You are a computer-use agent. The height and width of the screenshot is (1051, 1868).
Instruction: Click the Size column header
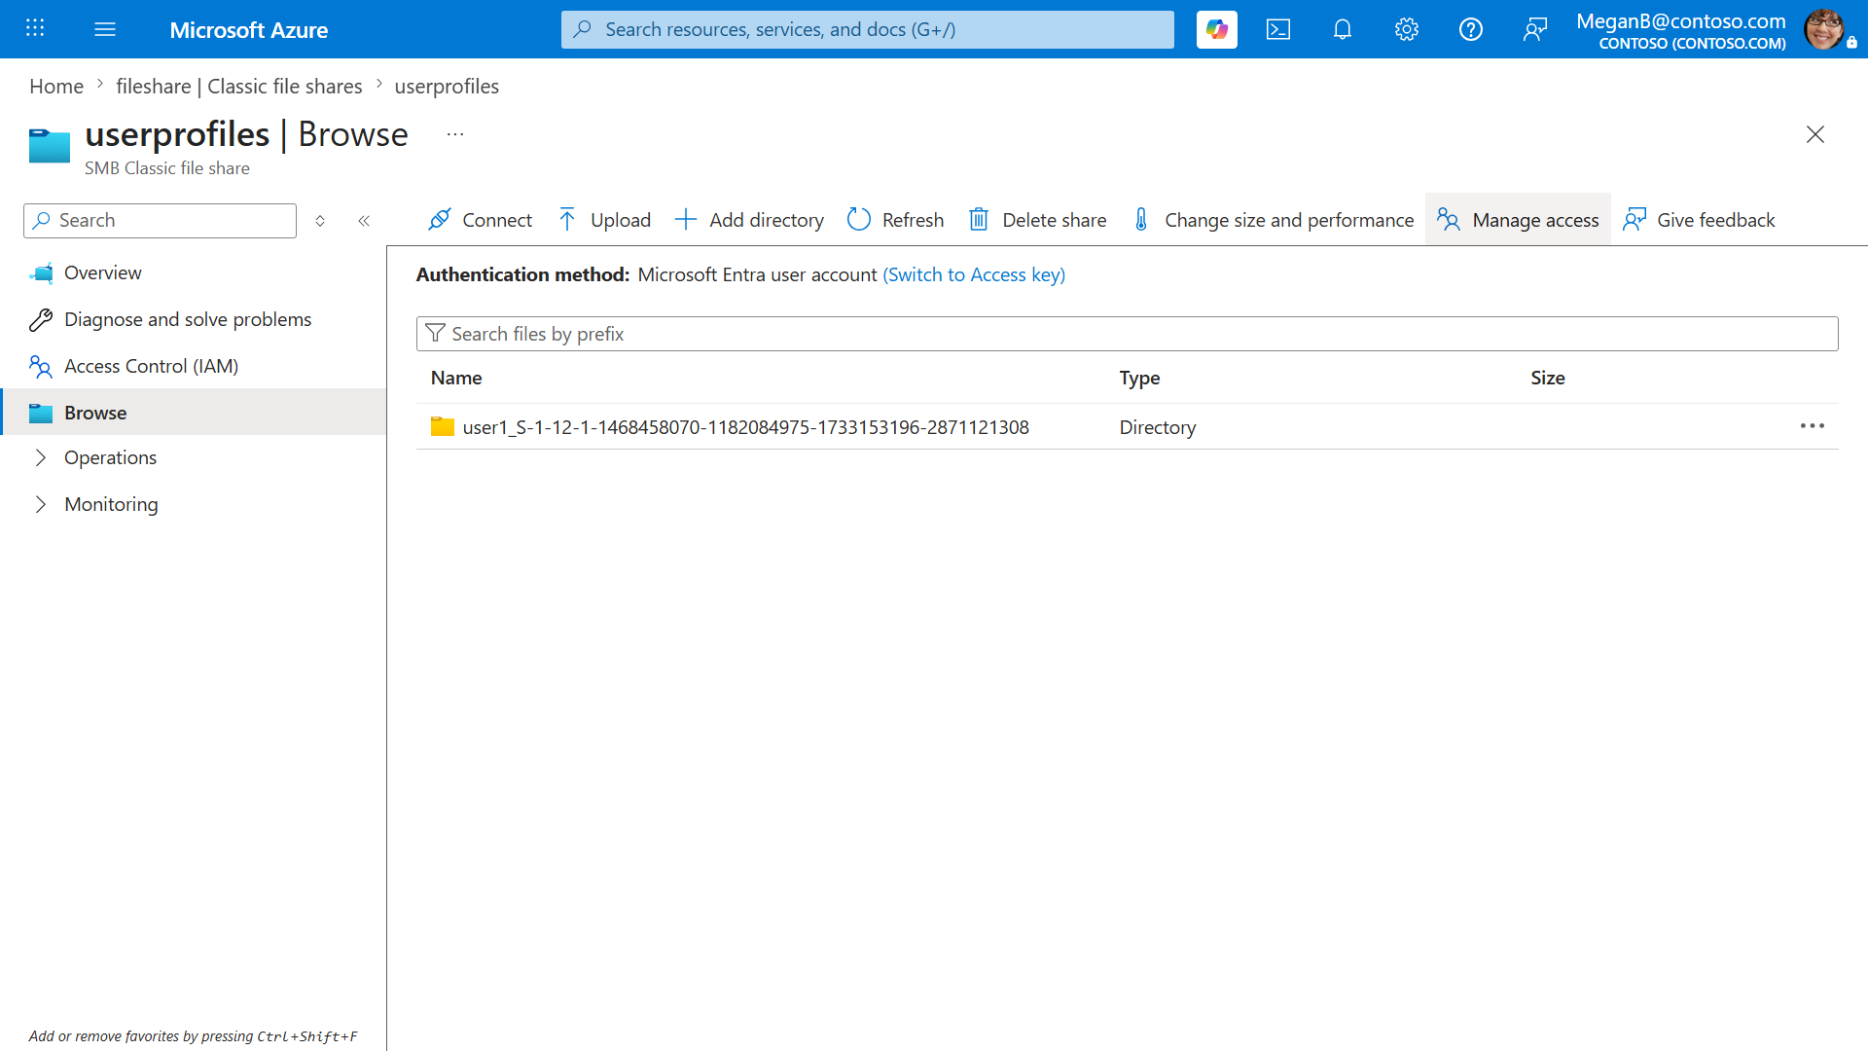[1547, 378]
